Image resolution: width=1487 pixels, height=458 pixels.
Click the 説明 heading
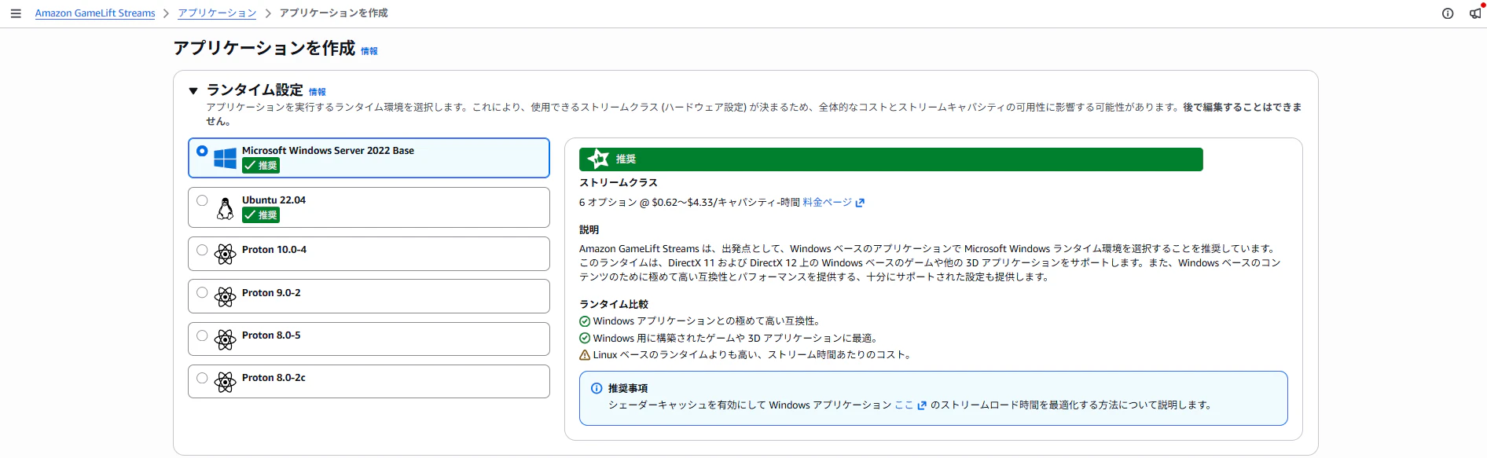pyautogui.click(x=589, y=230)
